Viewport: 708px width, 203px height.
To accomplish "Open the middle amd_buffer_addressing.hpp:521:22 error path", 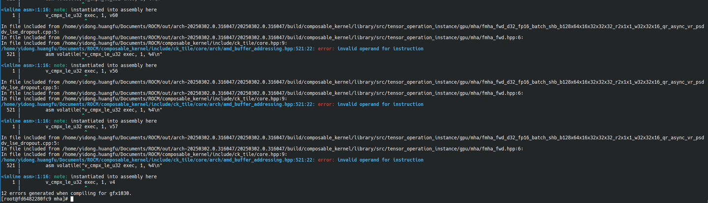I will [157, 104].
